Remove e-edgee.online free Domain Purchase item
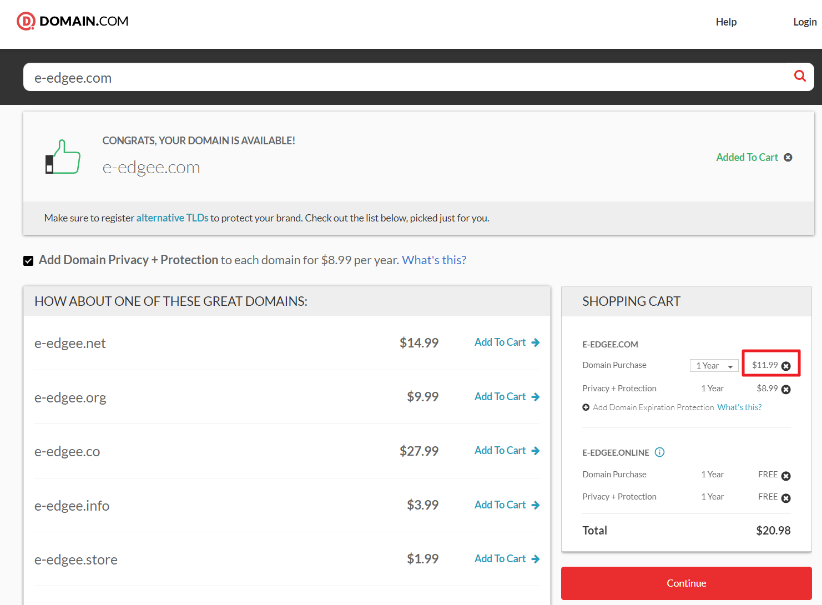 point(786,476)
